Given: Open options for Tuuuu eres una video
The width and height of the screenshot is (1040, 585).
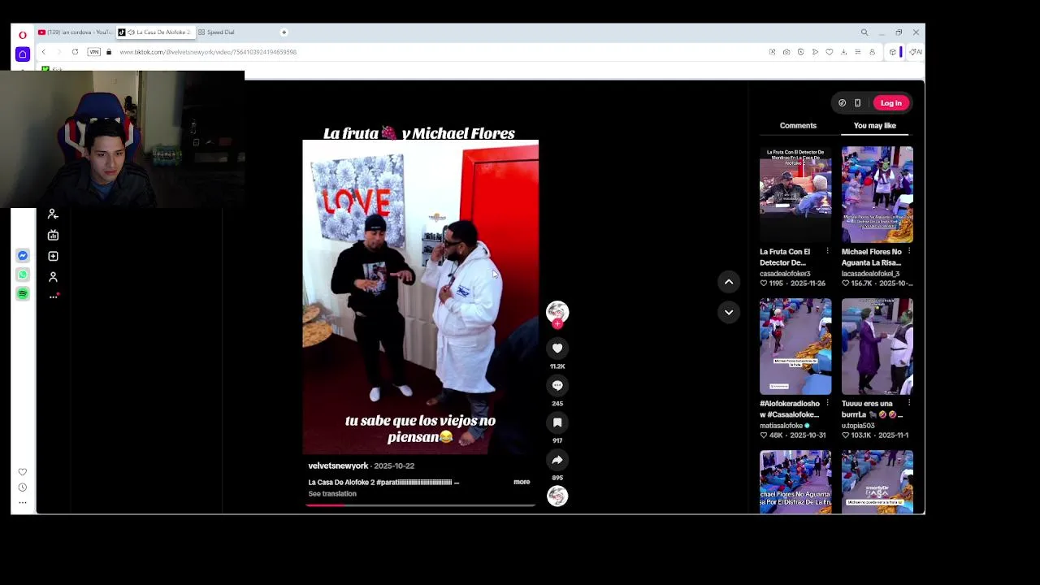Looking at the screenshot, I should pos(909,403).
